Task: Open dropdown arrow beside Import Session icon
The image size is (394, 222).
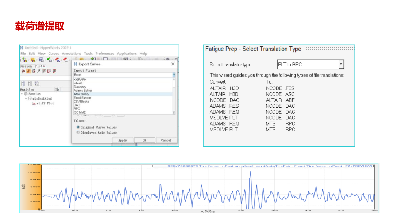Action: pyautogui.click(x=37, y=60)
